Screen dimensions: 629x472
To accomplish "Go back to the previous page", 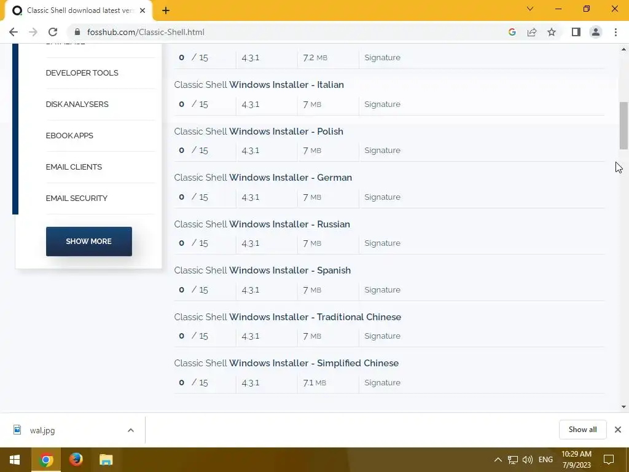I will 14,32.
